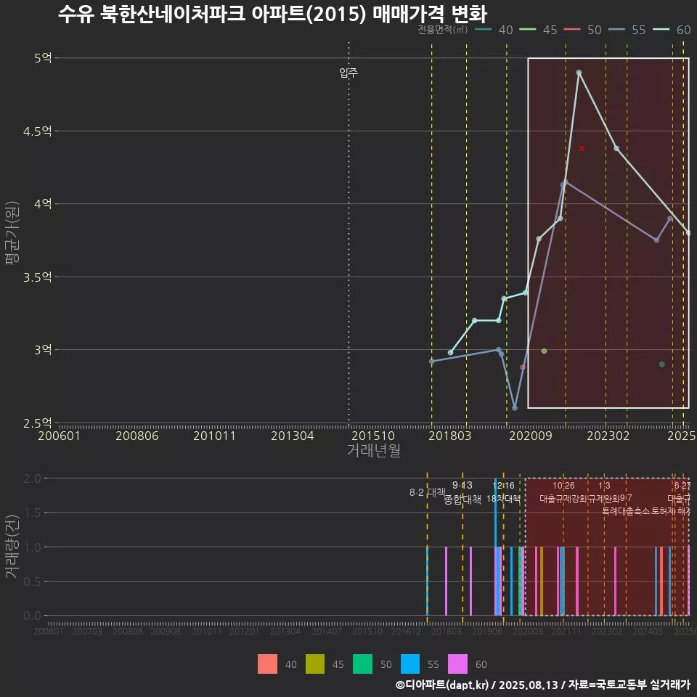Screen dimensions: 697x697
Task: Select the 50 line entry in top legend
Action: [582, 30]
